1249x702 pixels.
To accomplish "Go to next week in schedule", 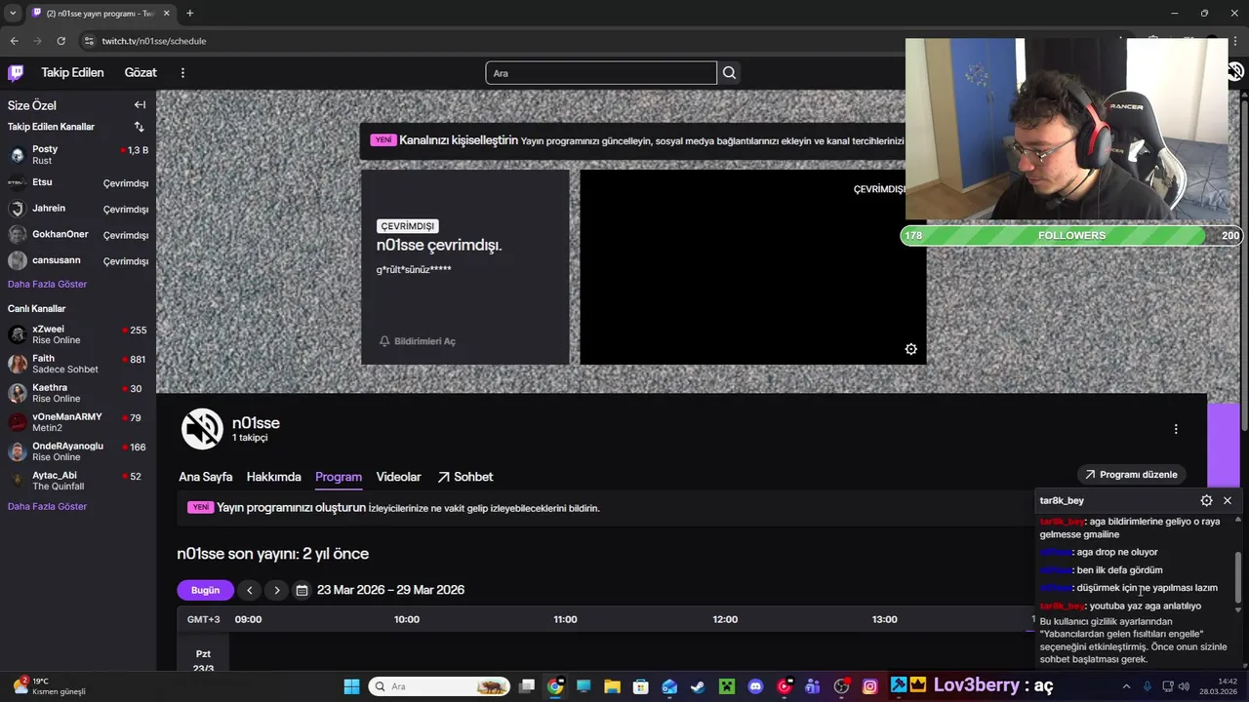I will [277, 590].
